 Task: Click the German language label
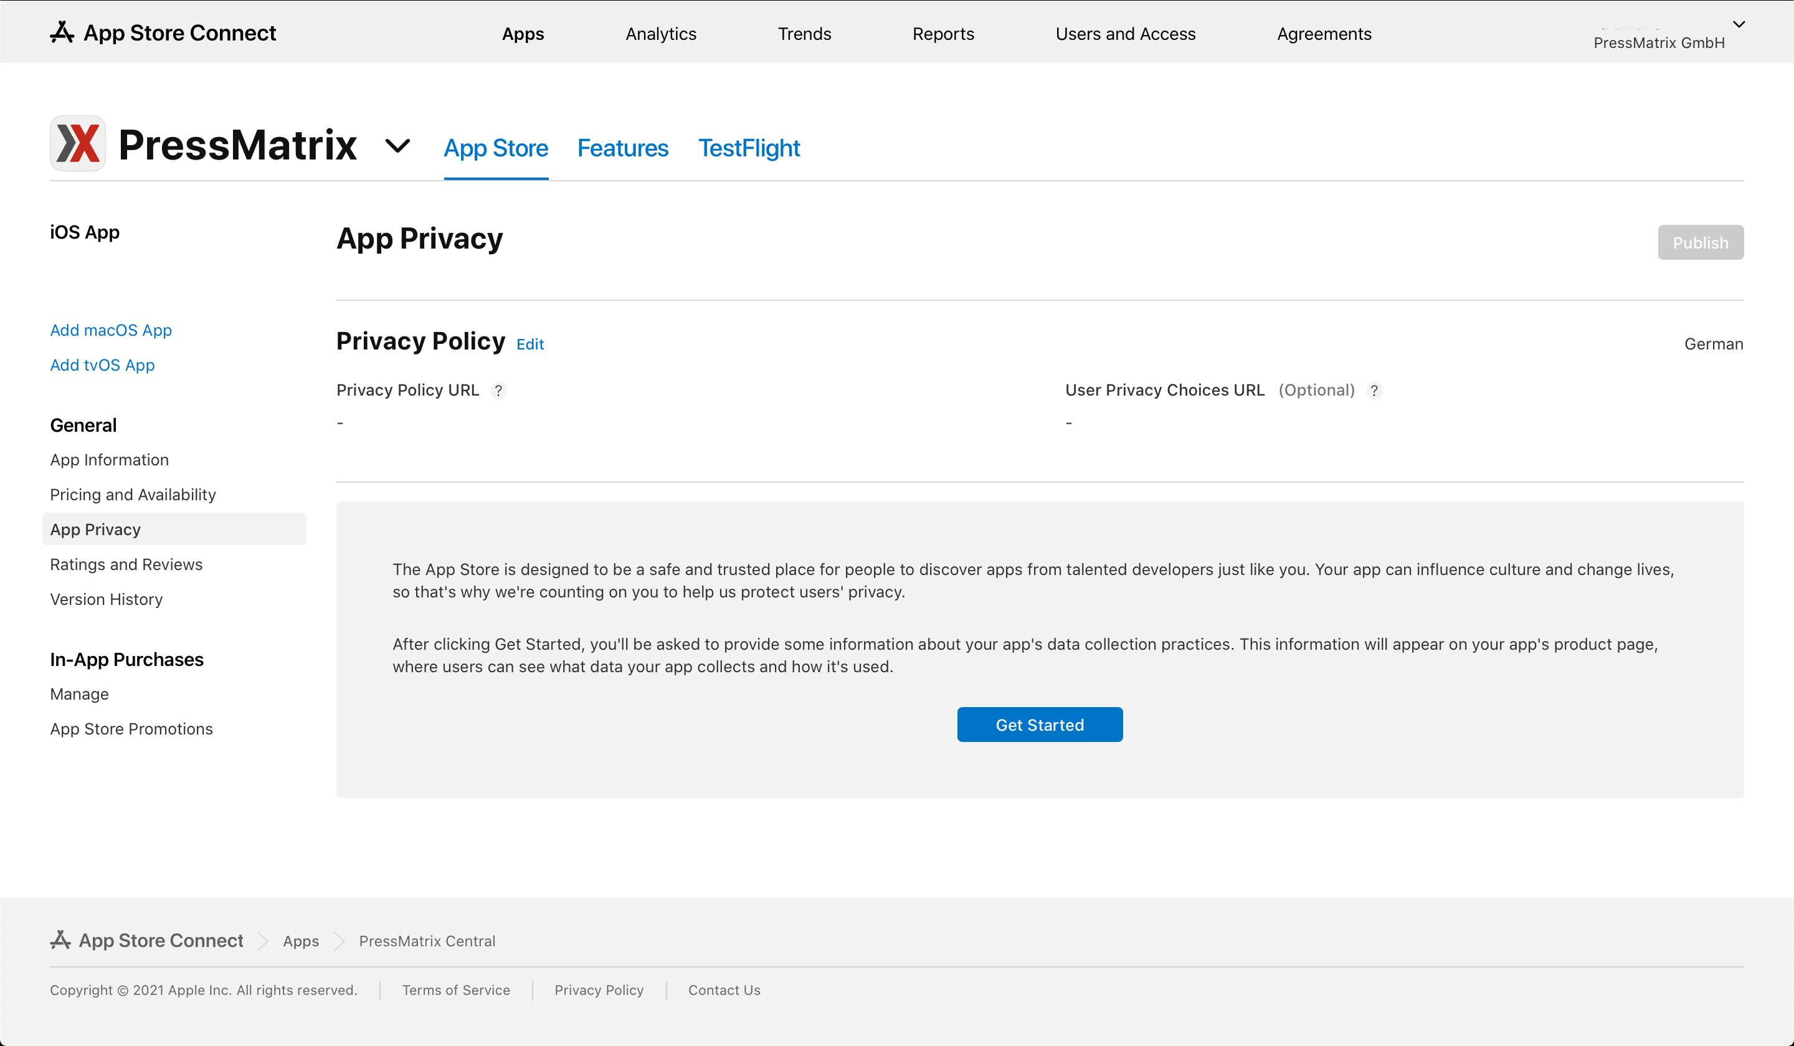(x=1714, y=344)
